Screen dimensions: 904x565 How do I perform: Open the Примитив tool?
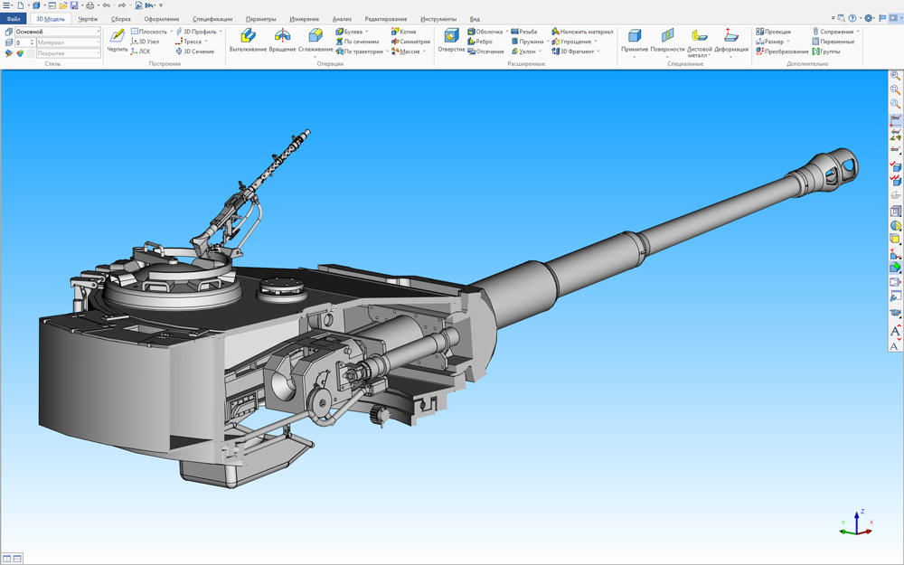[635, 41]
